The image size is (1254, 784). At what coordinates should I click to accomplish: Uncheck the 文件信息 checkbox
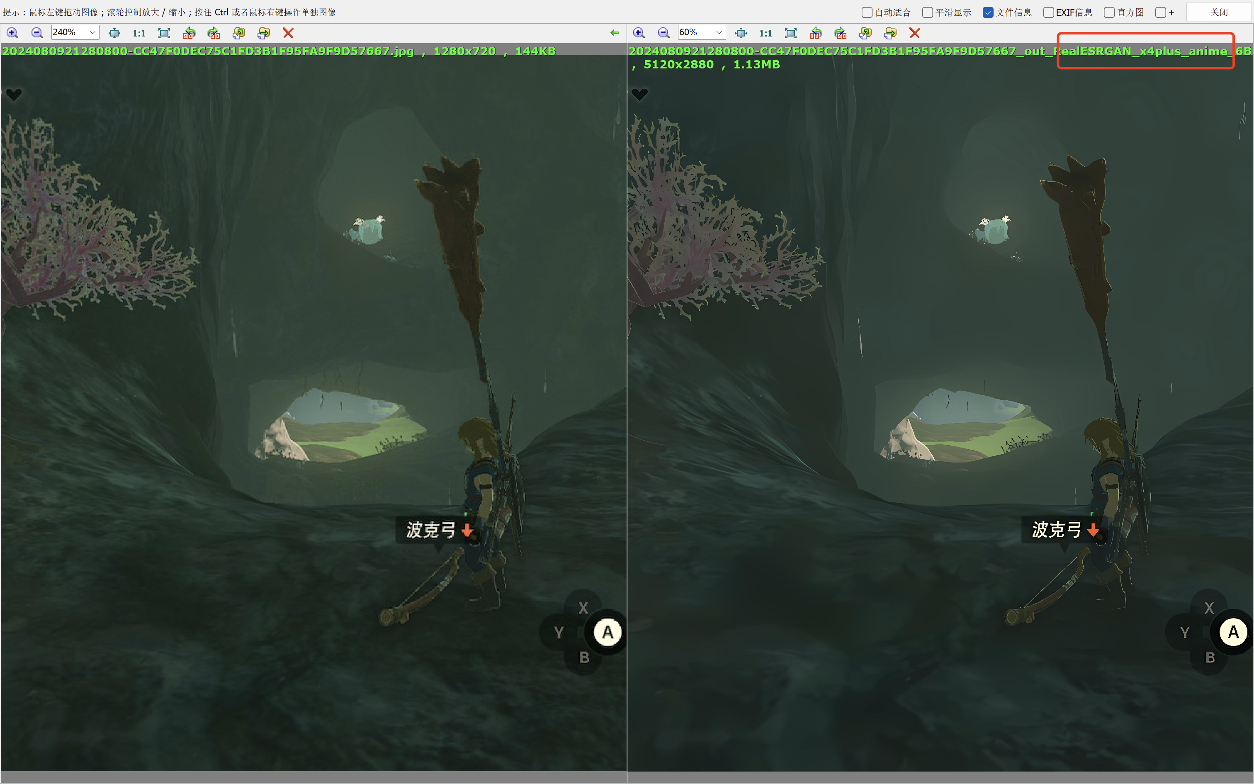988,12
